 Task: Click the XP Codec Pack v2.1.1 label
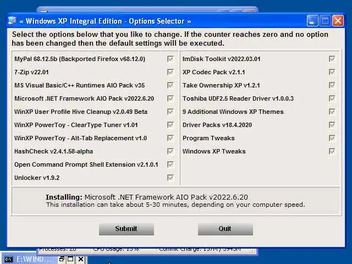point(214,72)
